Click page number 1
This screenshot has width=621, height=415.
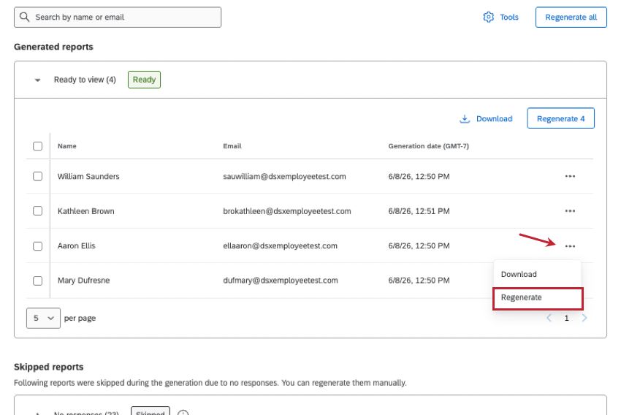pos(566,318)
